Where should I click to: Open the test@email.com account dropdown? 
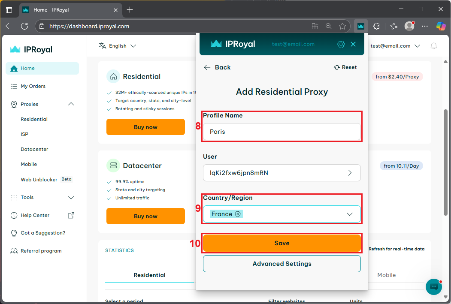point(395,46)
